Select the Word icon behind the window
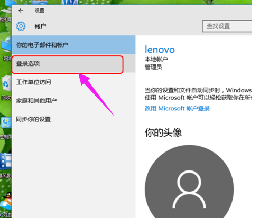 [70, 2]
